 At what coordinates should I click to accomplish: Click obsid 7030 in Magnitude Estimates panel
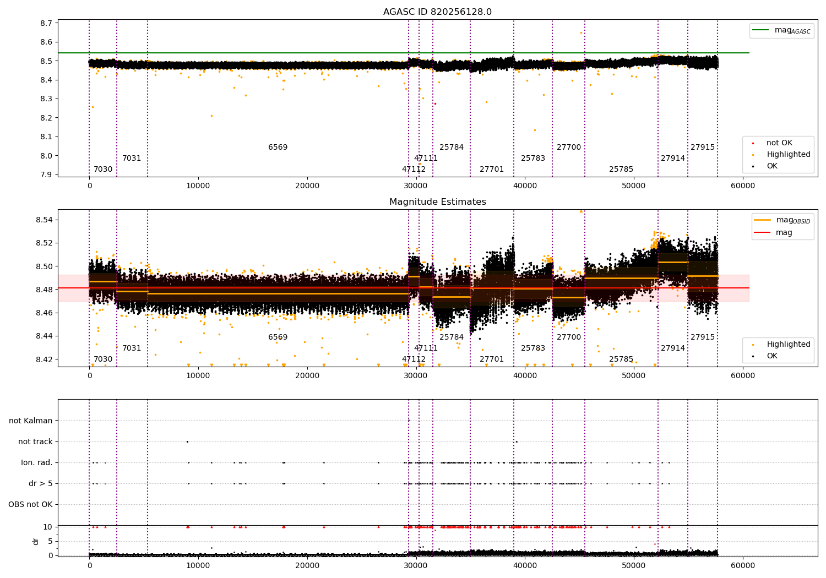pos(103,359)
